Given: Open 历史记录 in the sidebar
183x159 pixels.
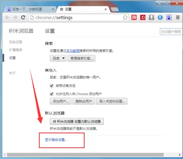Looking at the screenshot, I should pos(16,42).
